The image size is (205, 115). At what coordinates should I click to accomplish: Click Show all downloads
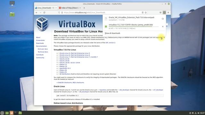point(112,33)
